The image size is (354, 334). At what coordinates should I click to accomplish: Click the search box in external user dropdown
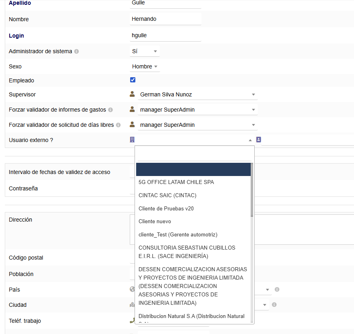tap(194, 154)
